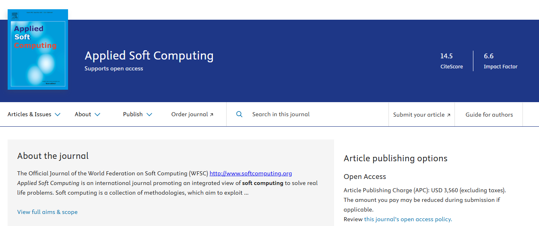This screenshot has width=539, height=226.
Task: Click the Open Access subheading
Action: pyautogui.click(x=365, y=177)
